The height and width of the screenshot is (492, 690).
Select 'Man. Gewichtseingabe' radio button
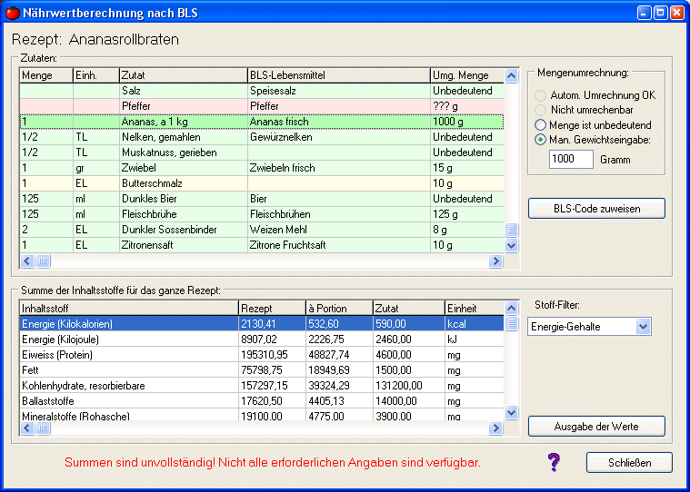(540, 140)
